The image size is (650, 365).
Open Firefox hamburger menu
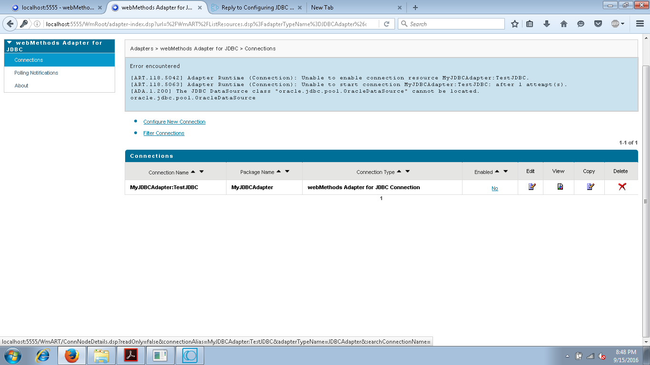(x=640, y=24)
